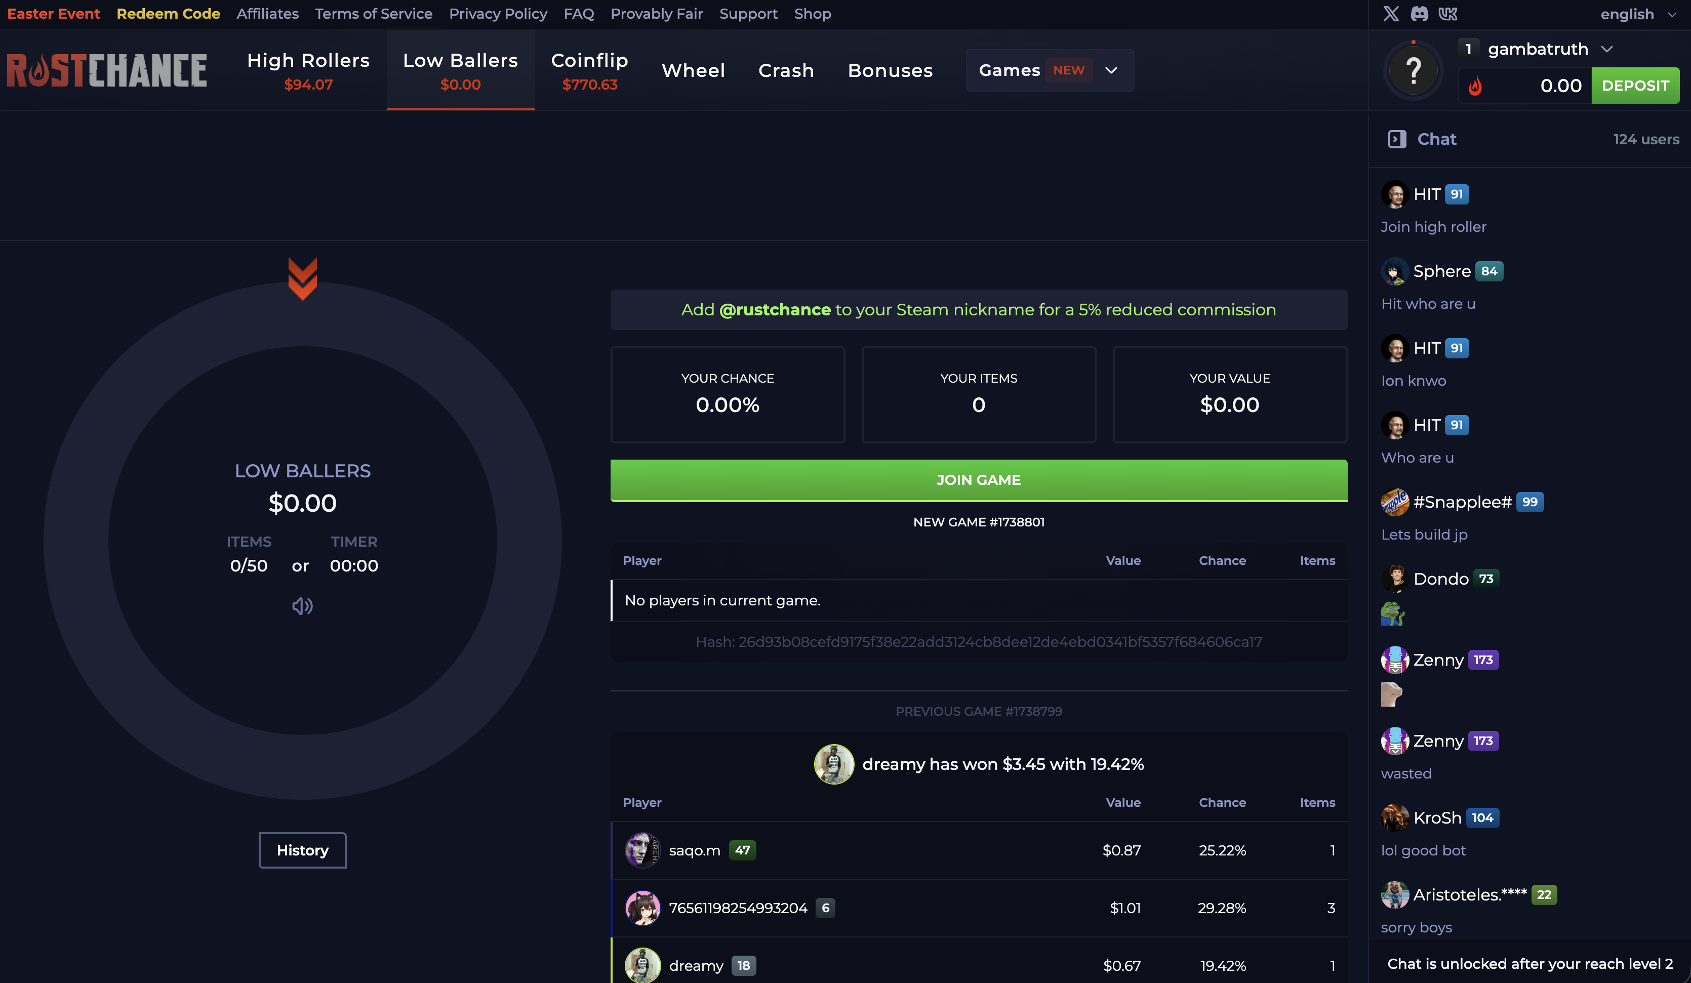Select the Low Ballers tab

point(460,70)
